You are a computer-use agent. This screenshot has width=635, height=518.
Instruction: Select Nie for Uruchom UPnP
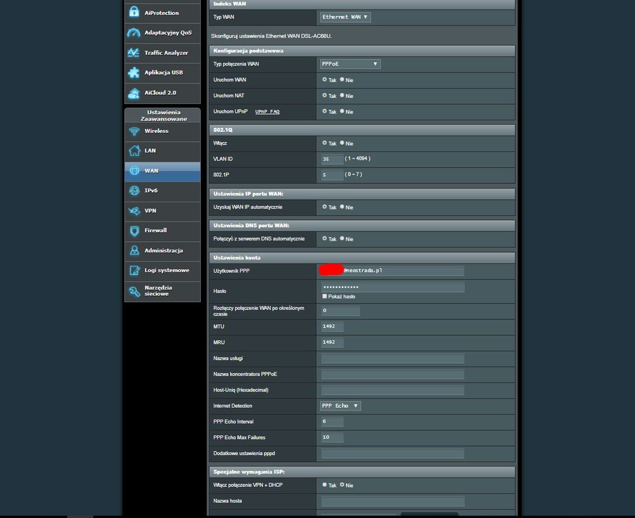[x=342, y=111]
